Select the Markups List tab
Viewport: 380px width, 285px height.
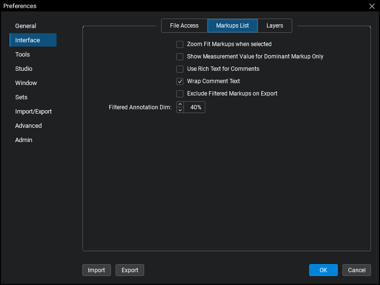232,26
